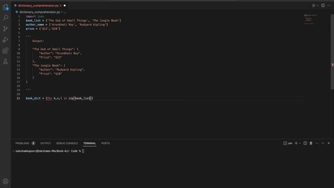Open the editor More Actions menu
Viewport: 334px width, 188px height.
pyautogui.click(x=329, y=6)
